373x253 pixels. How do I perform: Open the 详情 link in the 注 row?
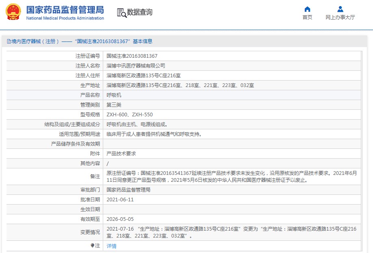(x=111, y=246)
